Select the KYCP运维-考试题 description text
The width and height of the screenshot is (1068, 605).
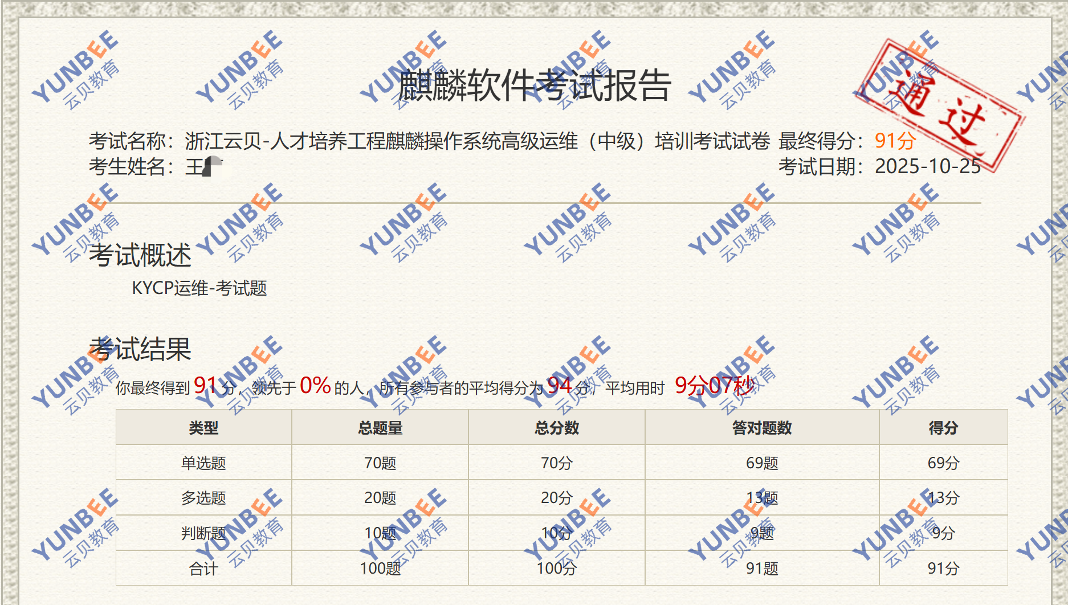point(199,288)
